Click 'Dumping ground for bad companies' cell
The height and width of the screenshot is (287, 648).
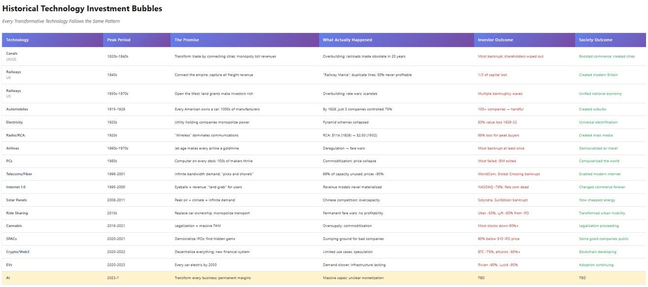[396, 239]
